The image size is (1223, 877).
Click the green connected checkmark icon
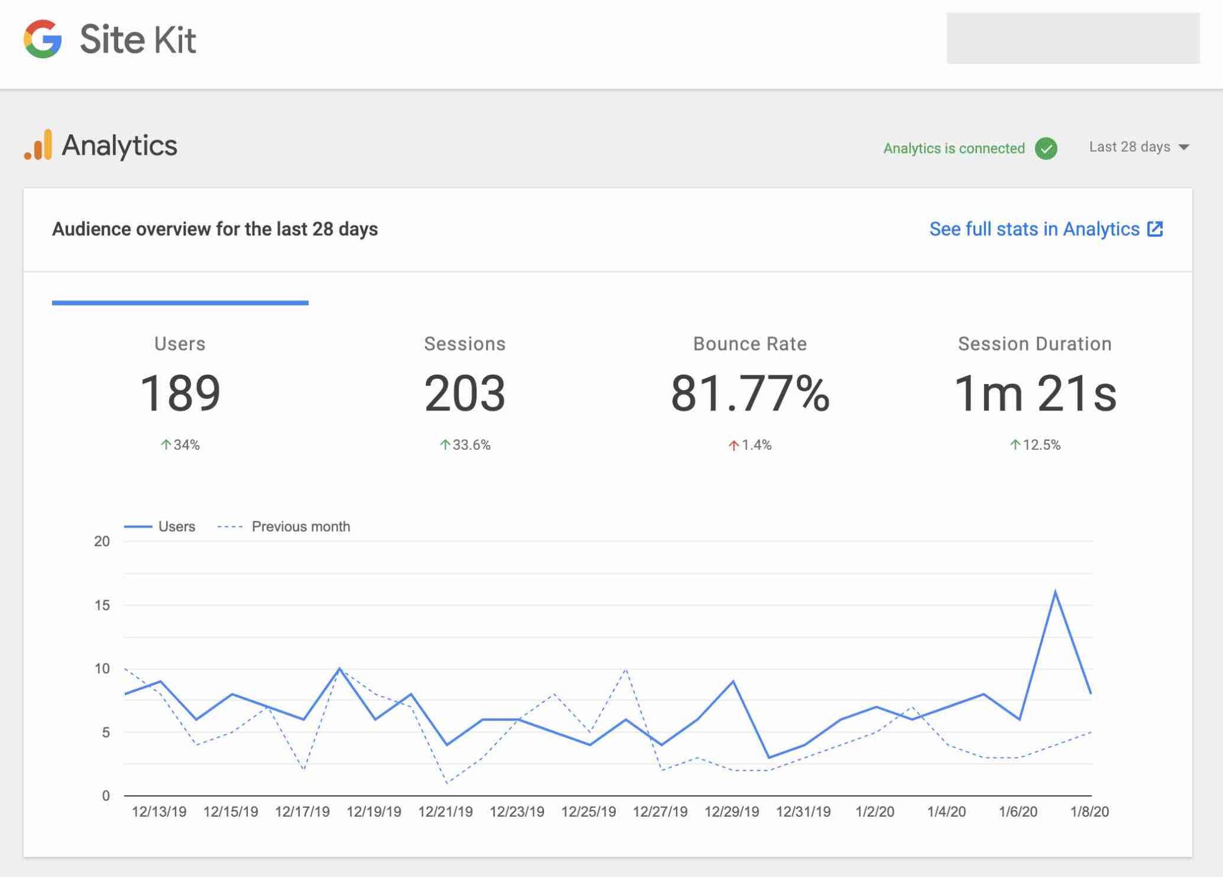pos(1046,148)
